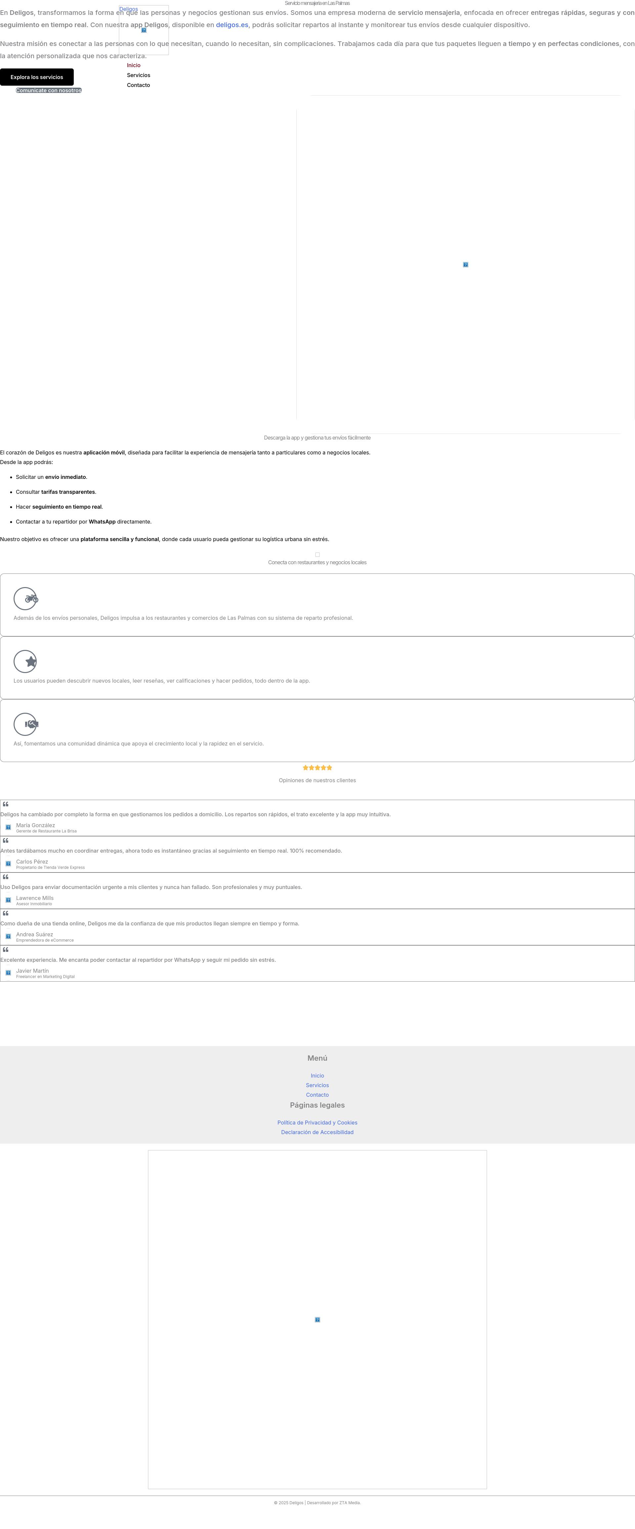Open Contacto in the top menu
The width and height of the screenshot is (635, 1529).
pos(138,85)
